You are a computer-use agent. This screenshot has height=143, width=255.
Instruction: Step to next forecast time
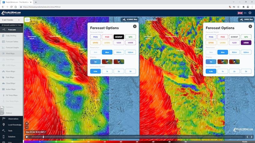pos(251,137)
